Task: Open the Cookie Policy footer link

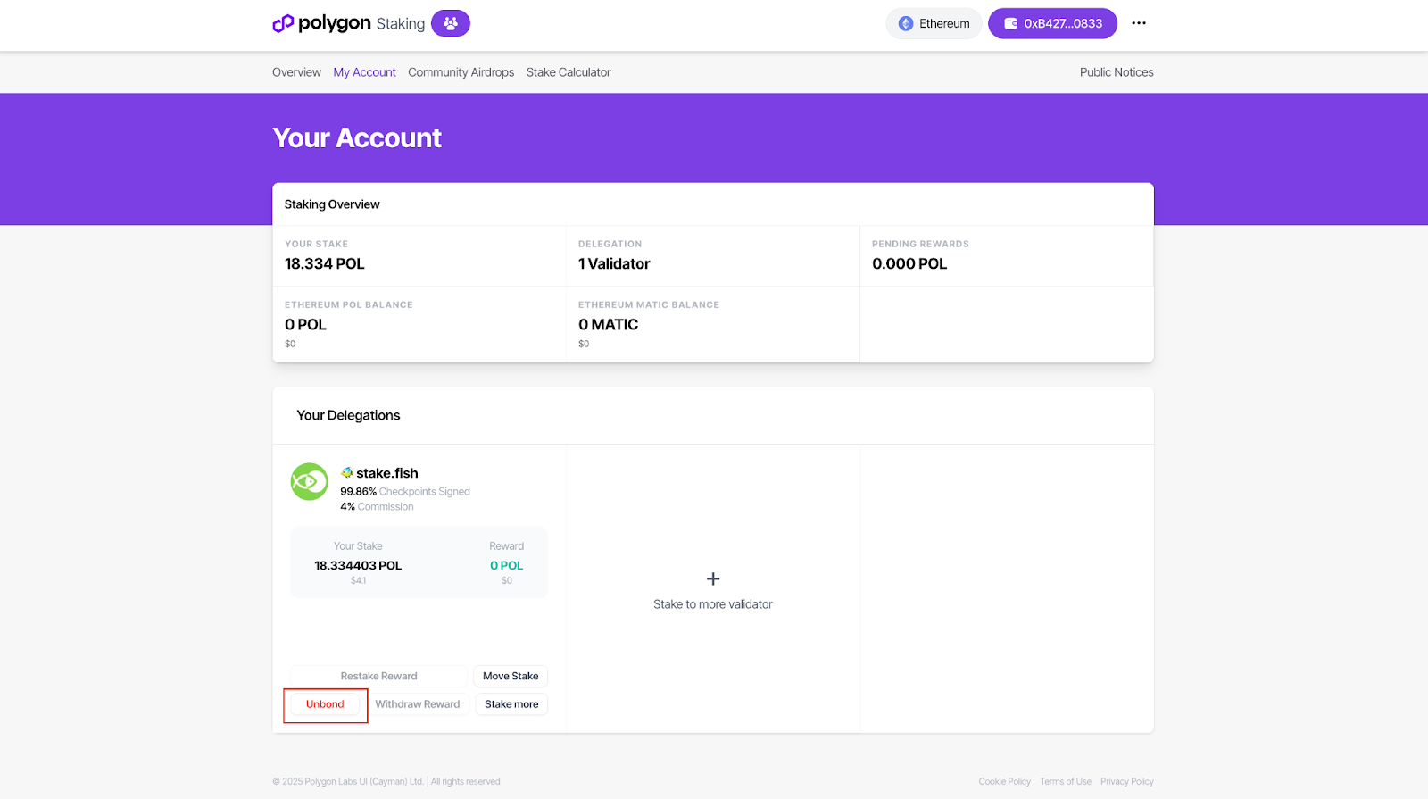Action: coord(1004,781)
